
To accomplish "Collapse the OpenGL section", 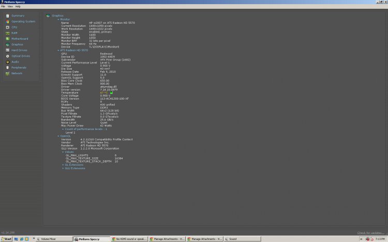I will point(58,136).
